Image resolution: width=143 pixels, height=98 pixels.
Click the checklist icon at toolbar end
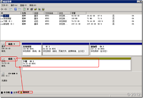(x=43, y=9)
